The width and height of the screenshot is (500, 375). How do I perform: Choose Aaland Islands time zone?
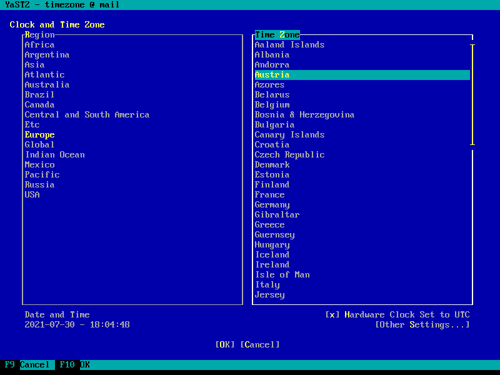tap(289, 44)
